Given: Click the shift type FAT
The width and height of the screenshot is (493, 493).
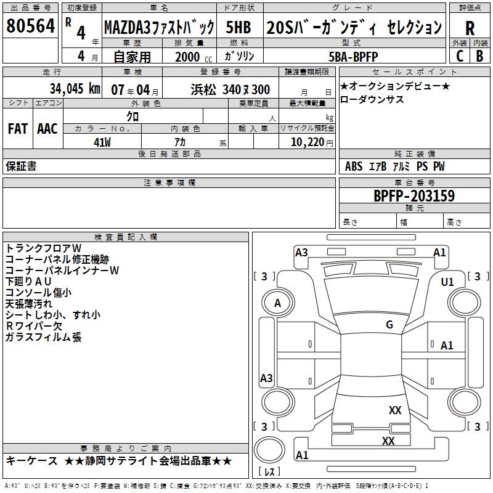Looking at the screenshot, I should coord(18,129).
